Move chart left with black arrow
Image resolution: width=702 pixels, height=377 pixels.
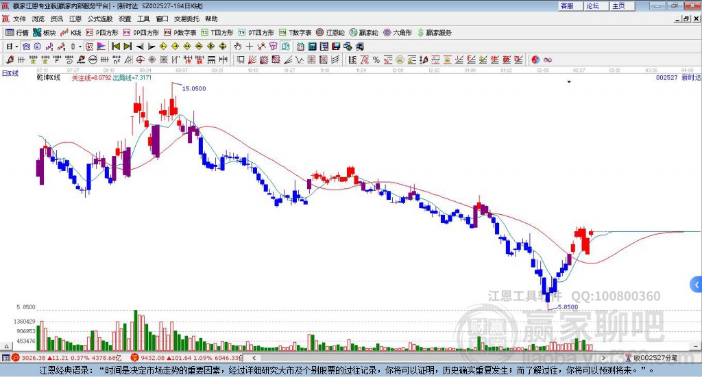click(x=140, y=47)
